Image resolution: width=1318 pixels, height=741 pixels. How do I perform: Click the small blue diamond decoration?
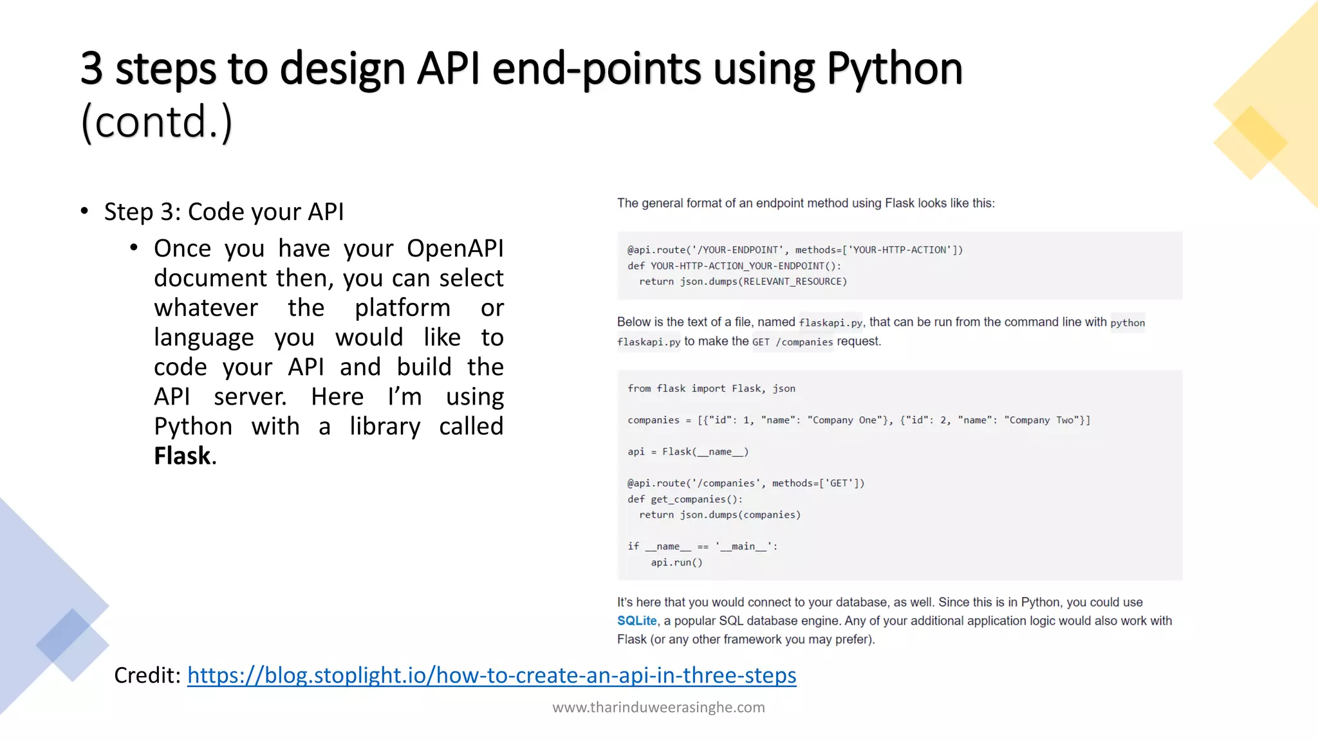click(x=72, y=645)
